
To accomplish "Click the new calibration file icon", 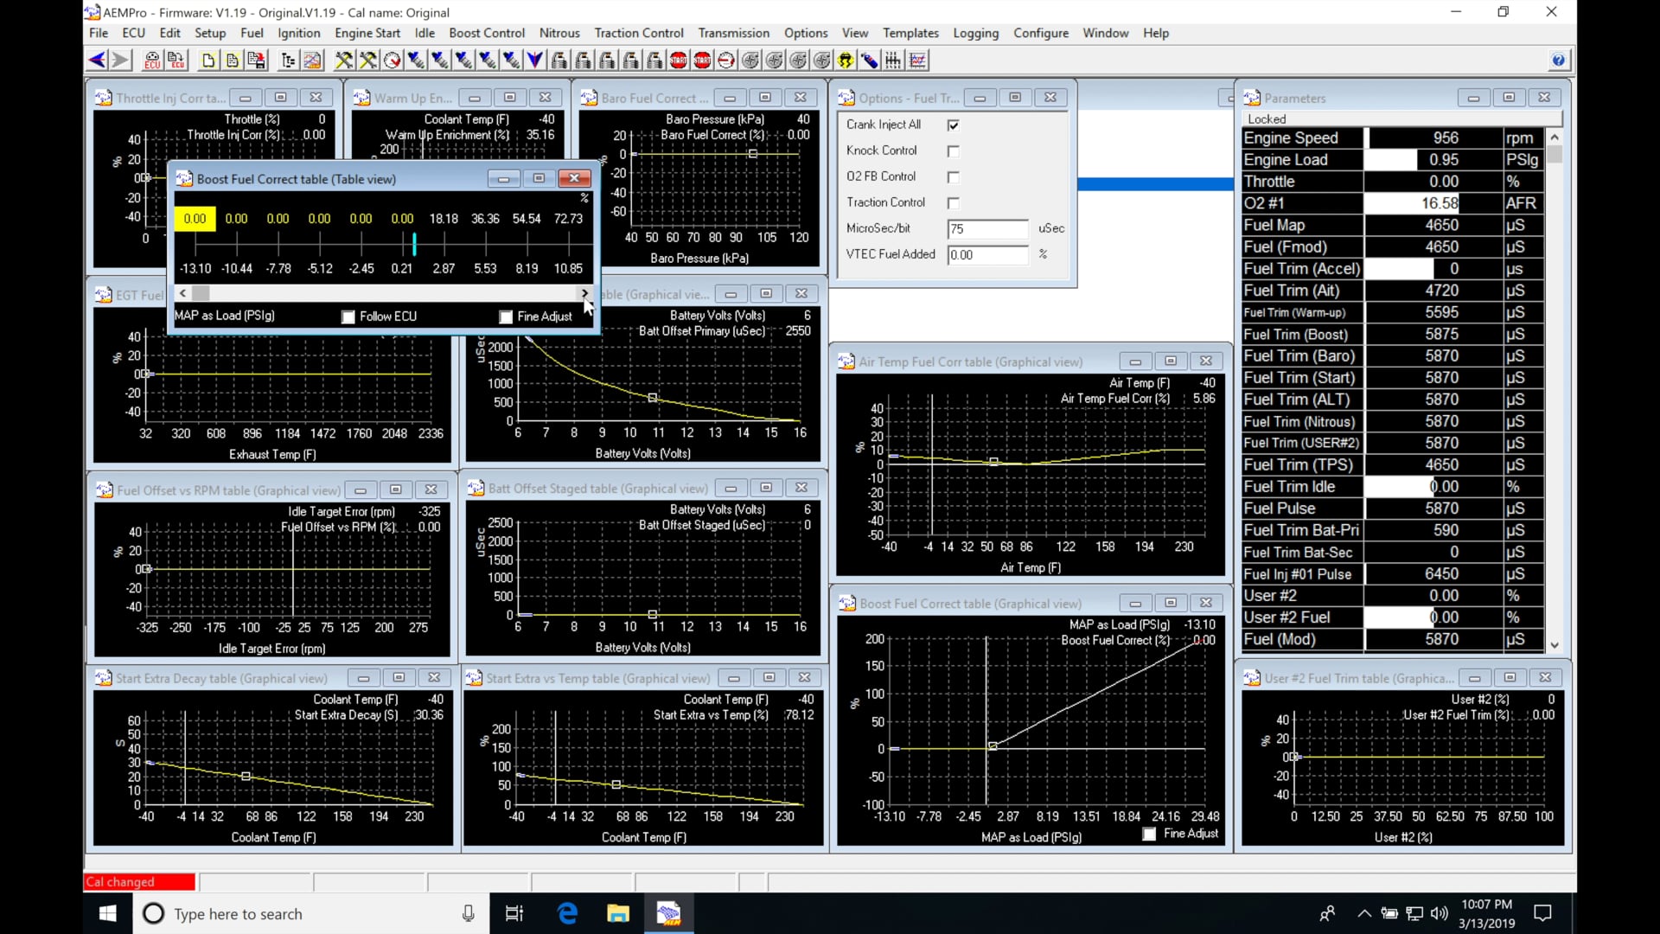I will click(208, 61).
